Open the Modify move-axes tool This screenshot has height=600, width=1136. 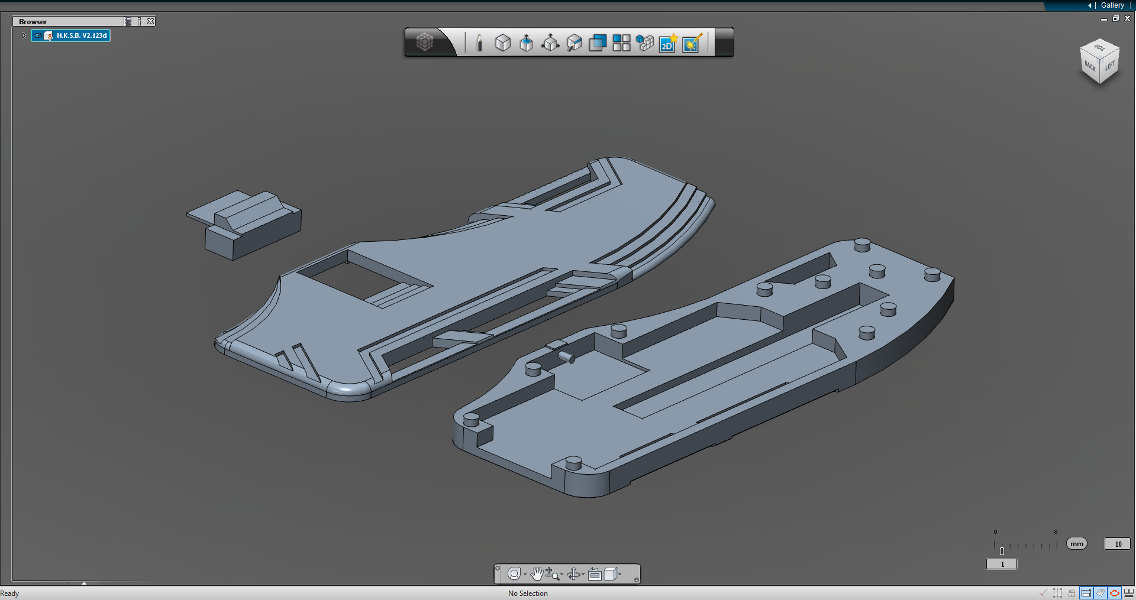[550, 43]
